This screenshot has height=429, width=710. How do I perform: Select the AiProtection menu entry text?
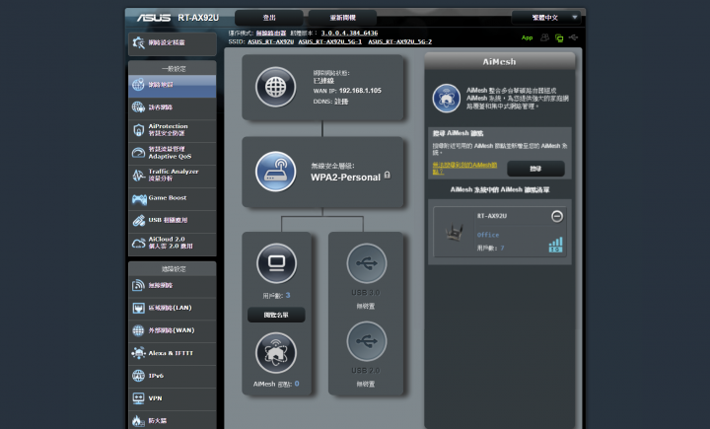click(x=168, y=129)
